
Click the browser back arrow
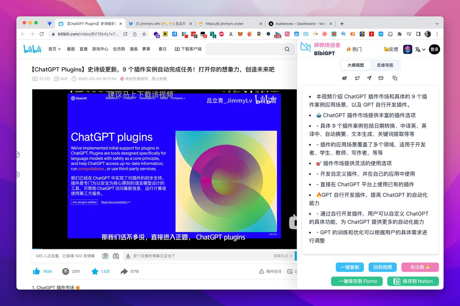(x=23, y=34)
